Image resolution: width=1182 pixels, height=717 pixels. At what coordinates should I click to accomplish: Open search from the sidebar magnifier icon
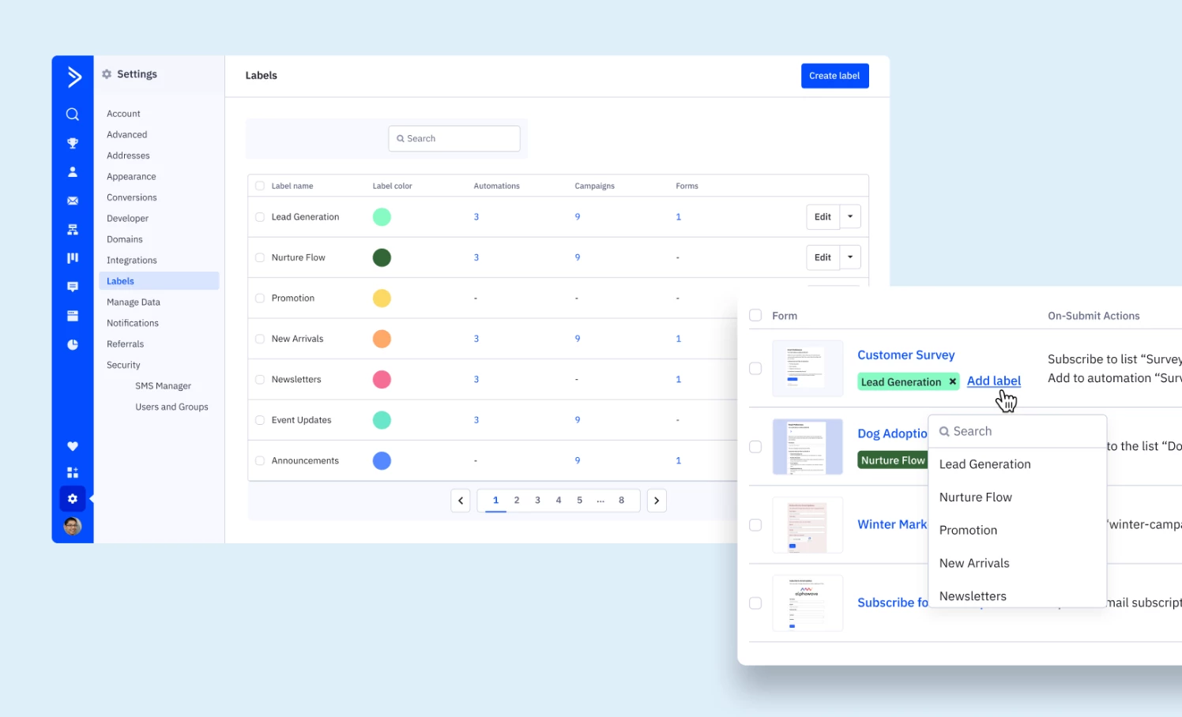coord(73,114)
